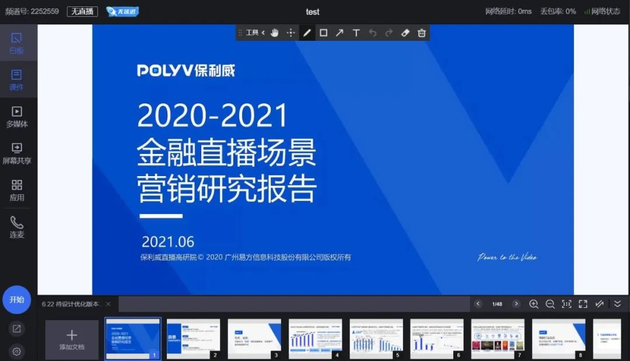Zoom out of the slide
Image resolution: width=630 pixels, height=361 pixels.
point(550,304)
